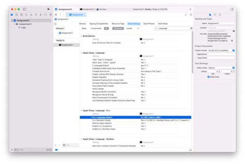Toggle the left navigator sidebar icon
The height and width of the screenshot is (164, 245).
(25, 9)
